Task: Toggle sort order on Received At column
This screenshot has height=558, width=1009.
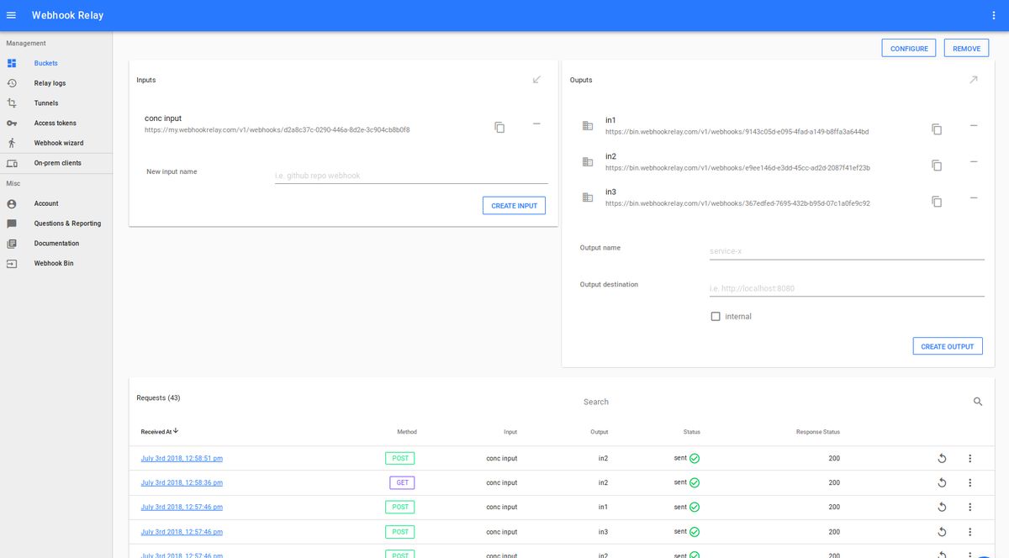Action: click(158, 431)
